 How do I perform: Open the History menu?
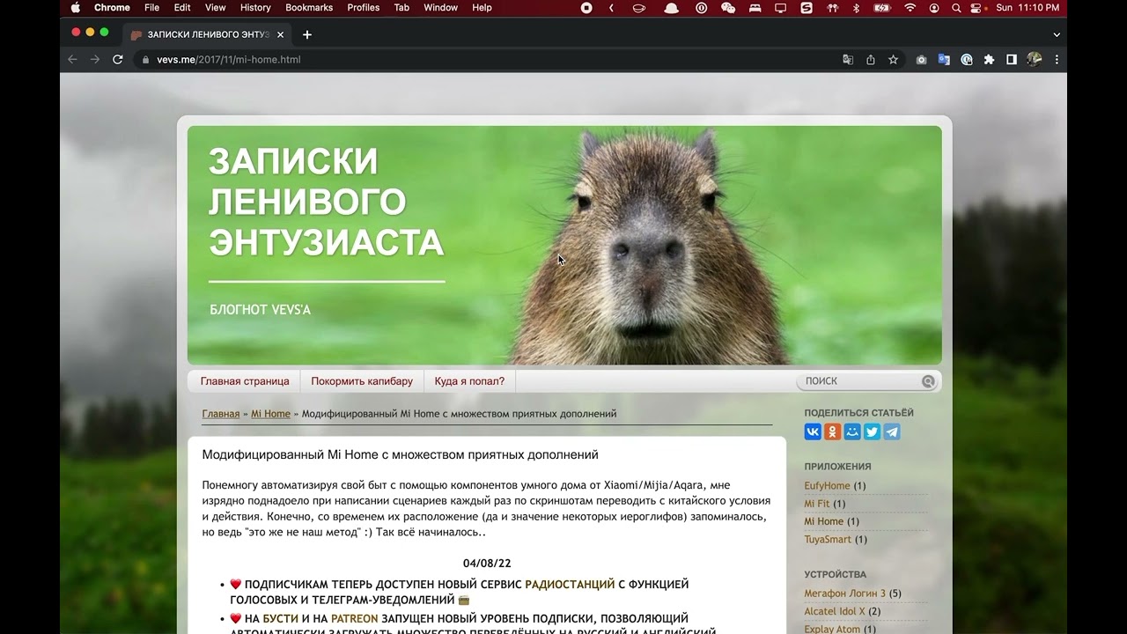(x=255, y=7)
